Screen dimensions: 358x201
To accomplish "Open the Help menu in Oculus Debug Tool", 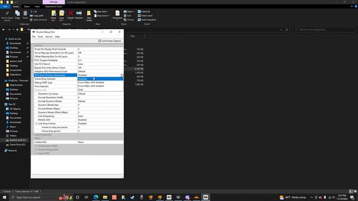I will click(x=57, y=36).
